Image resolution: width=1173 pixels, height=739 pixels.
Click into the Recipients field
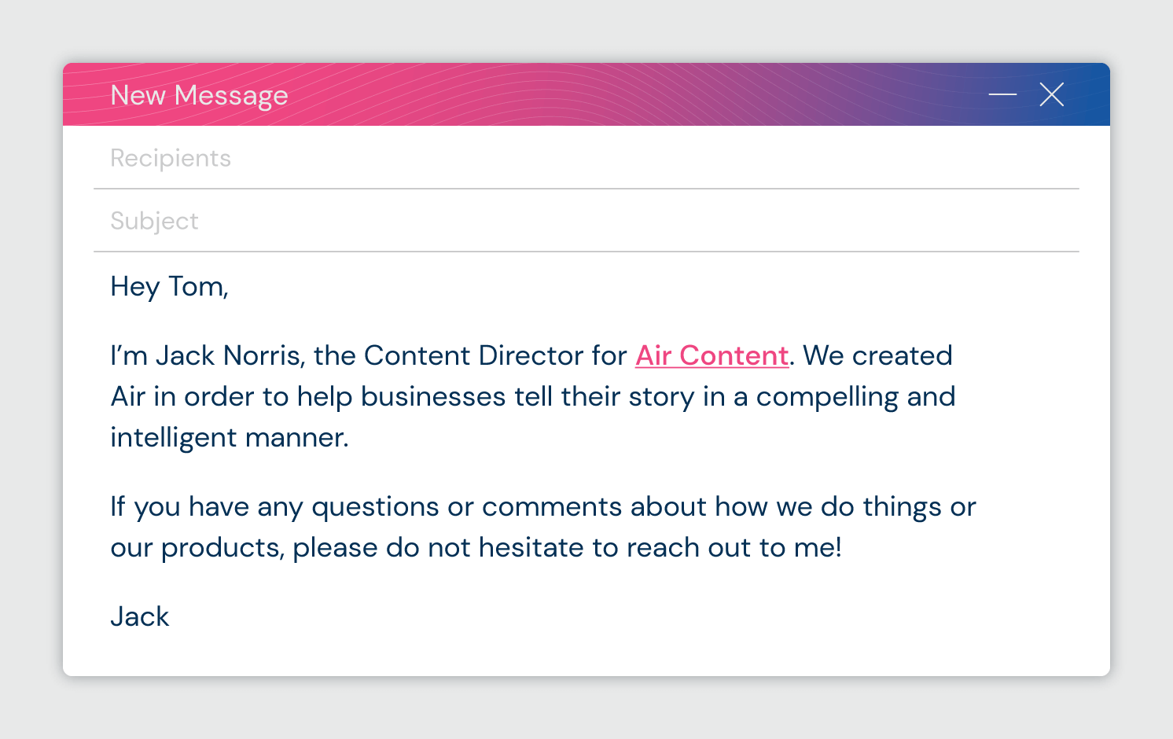(550, 158)
